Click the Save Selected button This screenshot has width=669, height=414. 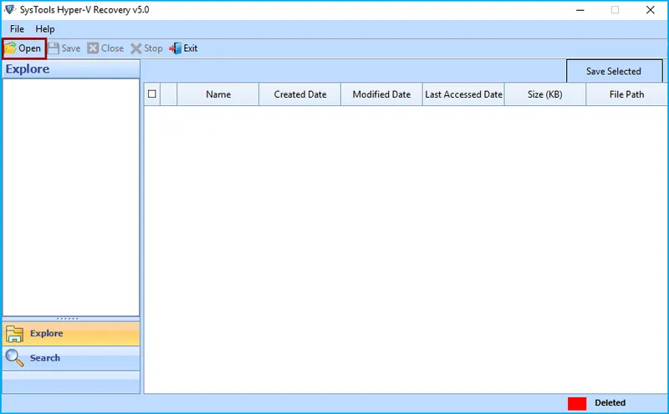tap(613, 71)
